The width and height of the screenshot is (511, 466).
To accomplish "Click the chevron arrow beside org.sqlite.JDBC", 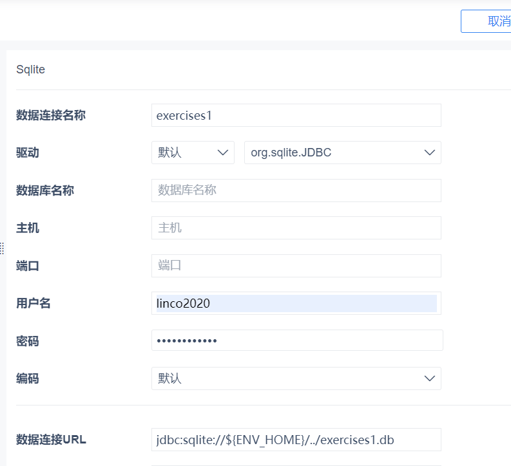I will [430, 153].
